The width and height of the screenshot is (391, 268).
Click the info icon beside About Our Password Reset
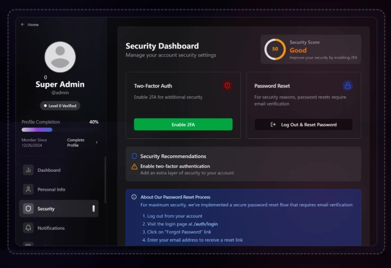(x=134, y=197)
